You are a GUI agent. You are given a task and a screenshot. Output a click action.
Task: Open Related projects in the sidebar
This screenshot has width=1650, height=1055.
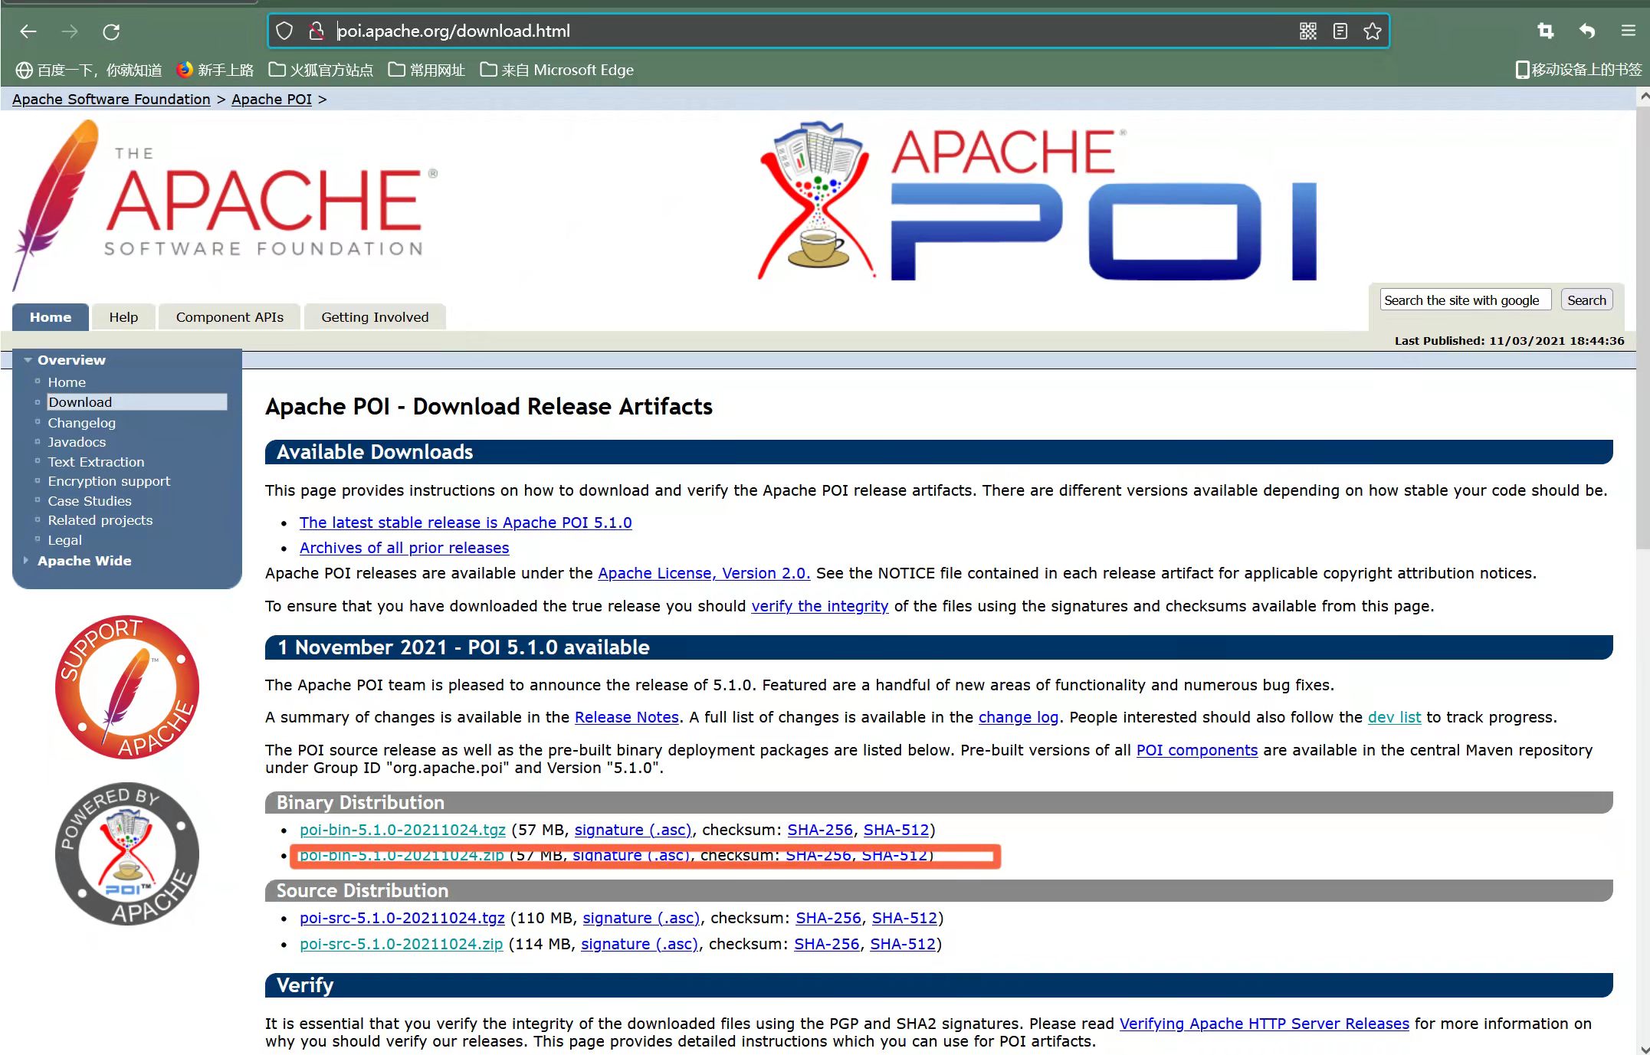pos(100,520)
